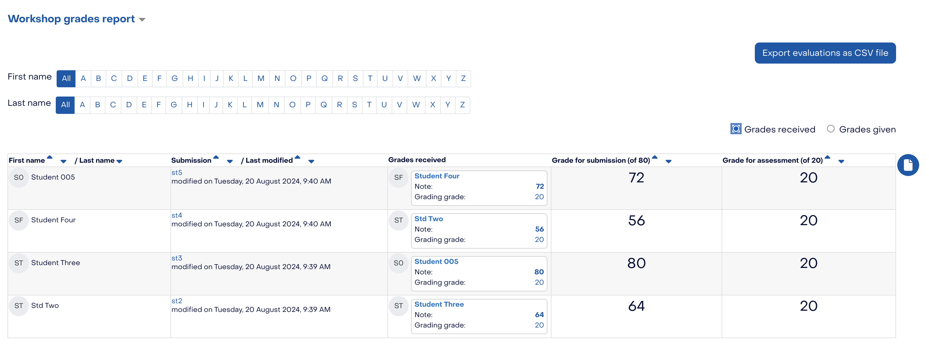Click ST reviewer avatar in Std Two row

coord(399,306)
